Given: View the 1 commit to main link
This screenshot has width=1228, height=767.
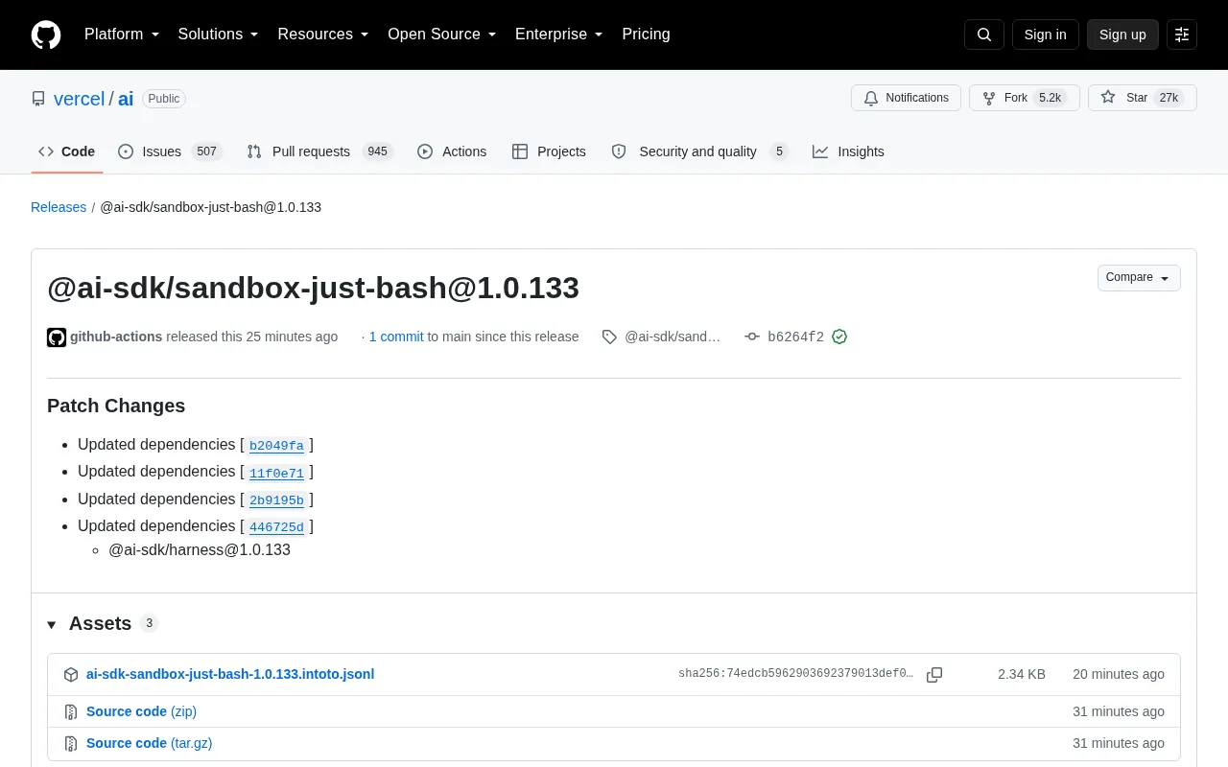Looking at the screenshot, I should [396, 337].
